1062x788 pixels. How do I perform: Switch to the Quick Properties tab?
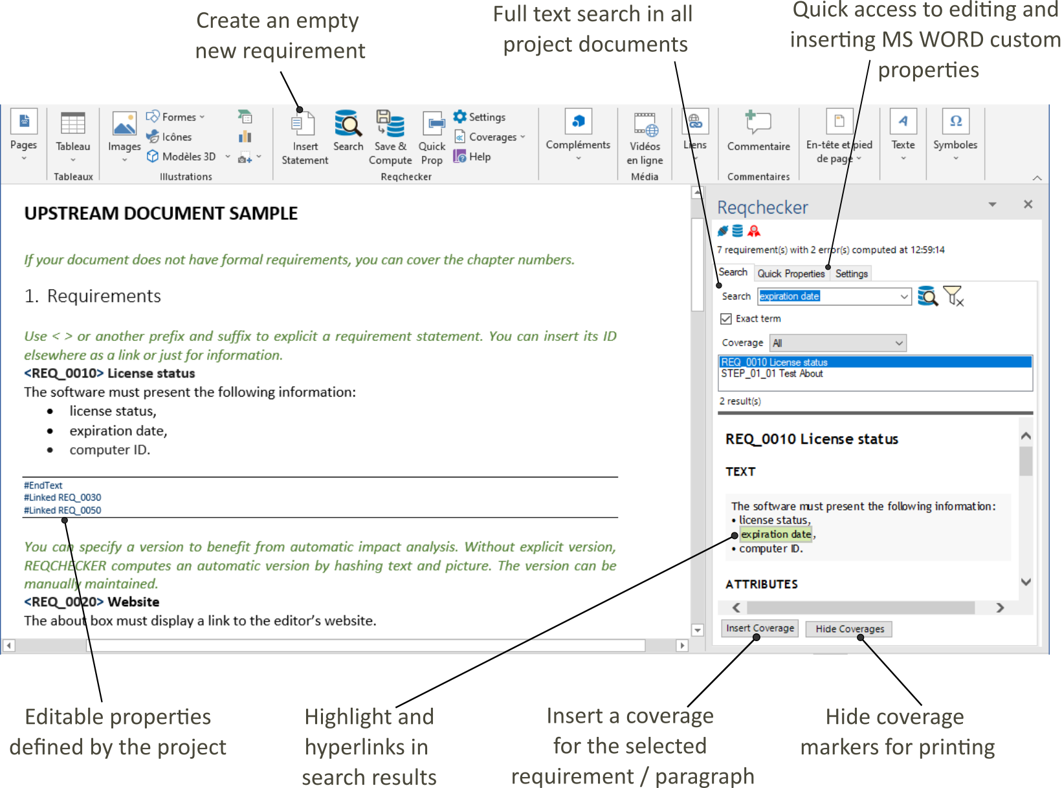point(791,274)
